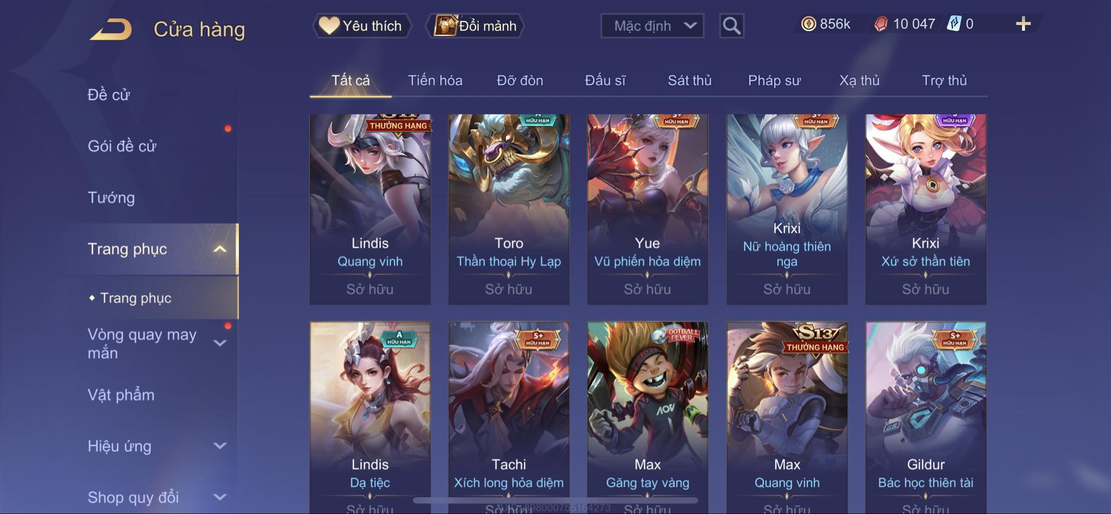
Task: Select Yue Vũ phiến hỏa diệm skin card
Action: 648,209
